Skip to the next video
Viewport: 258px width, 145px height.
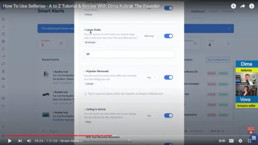tap(20, 141)
